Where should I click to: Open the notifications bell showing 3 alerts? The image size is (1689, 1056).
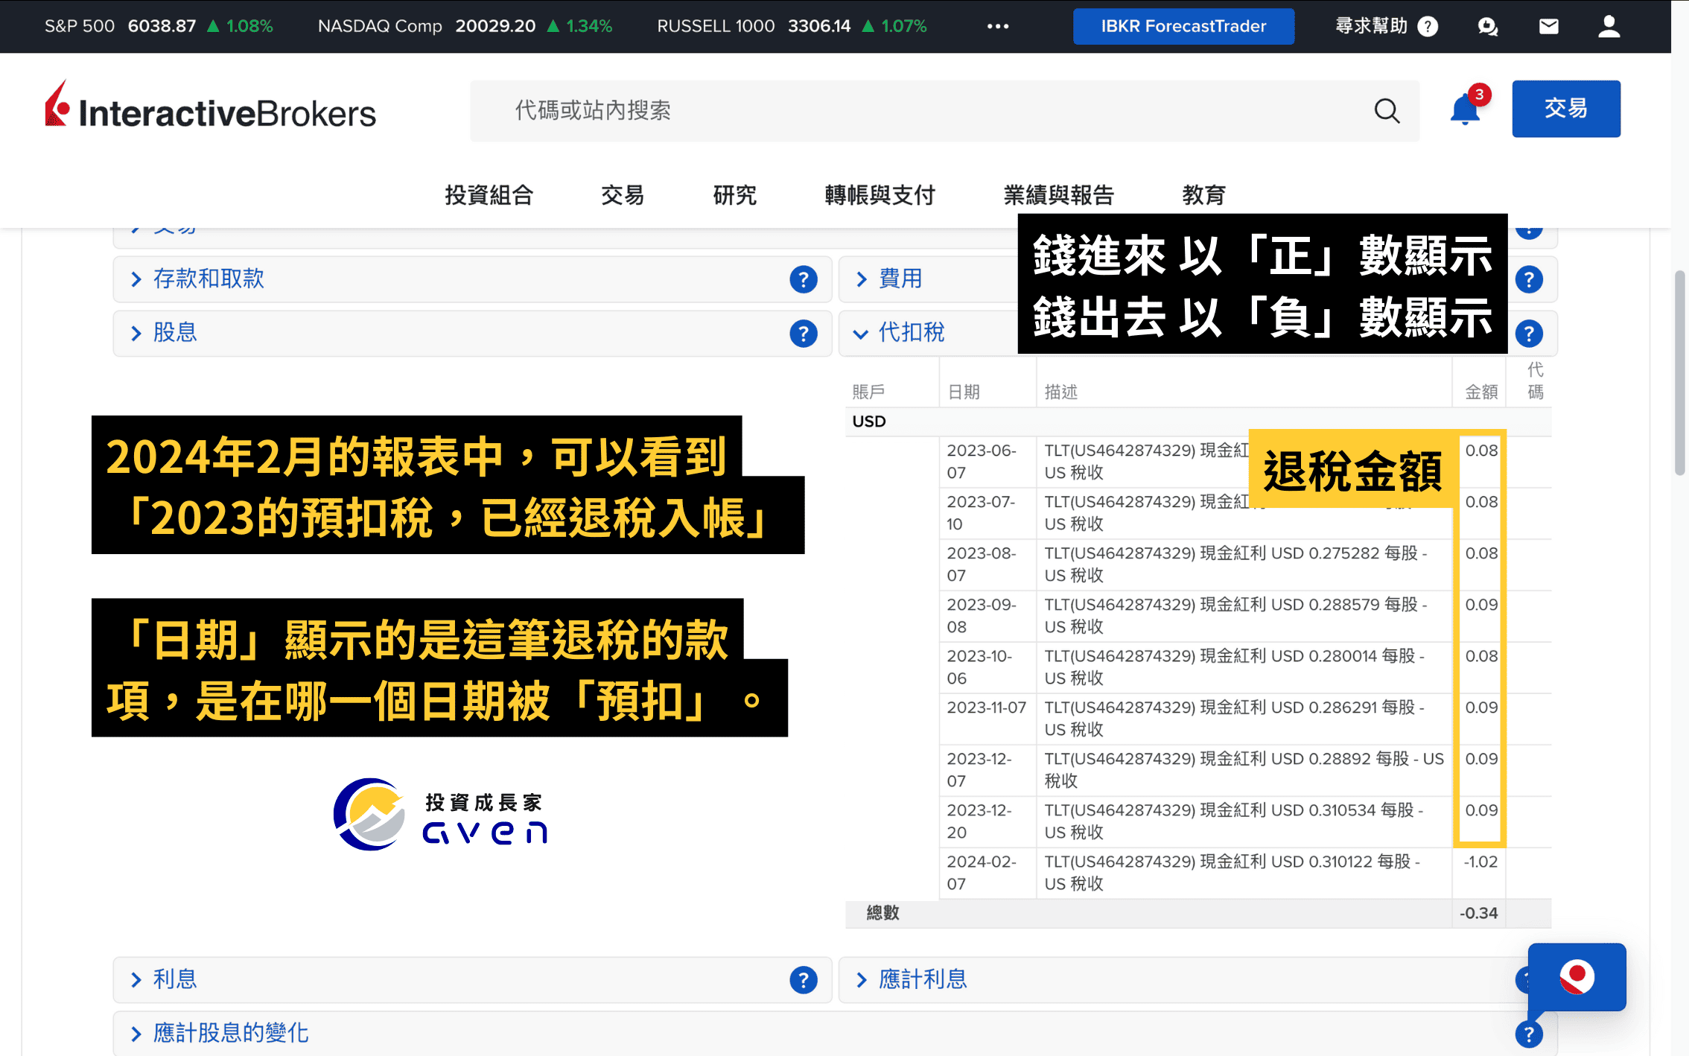pos(1464,108)
